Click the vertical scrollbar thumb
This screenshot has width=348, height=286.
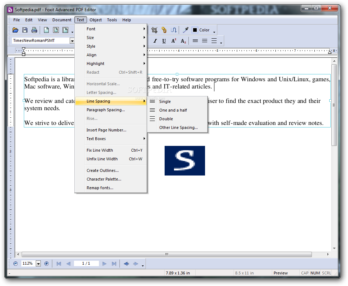[334, 105]
